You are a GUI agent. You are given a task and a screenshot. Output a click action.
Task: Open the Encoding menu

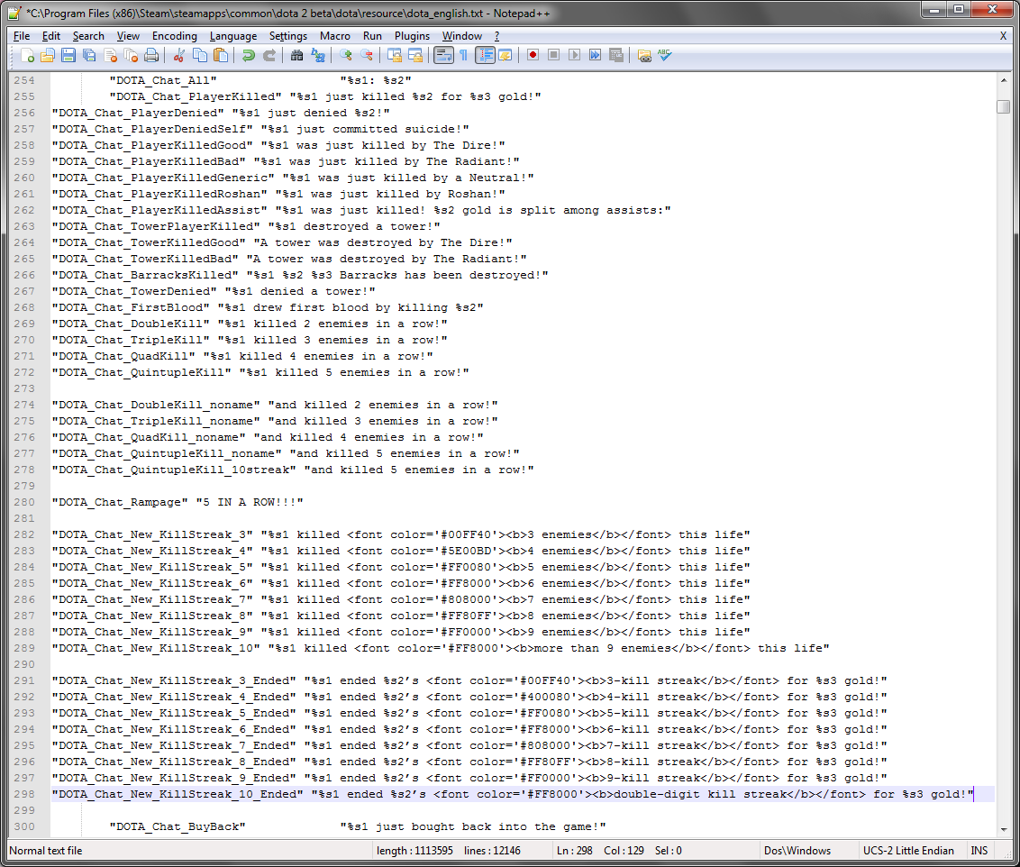[174, 36]
